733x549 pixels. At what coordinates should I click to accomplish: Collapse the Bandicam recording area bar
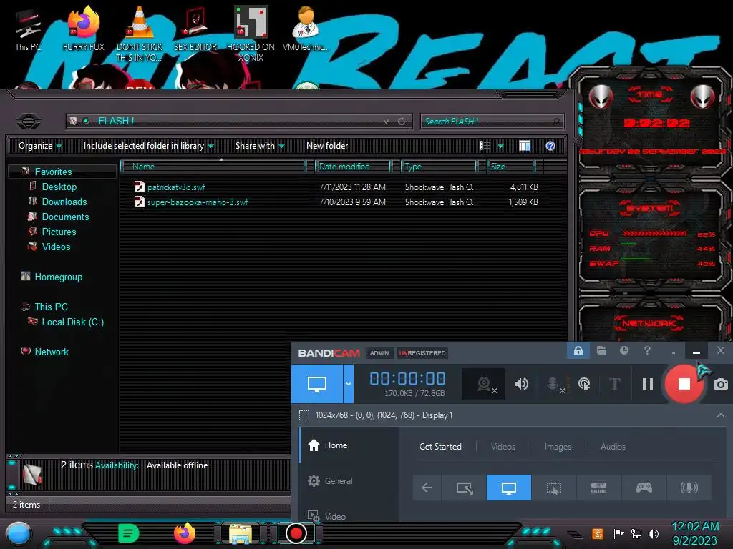coord(720,415)
